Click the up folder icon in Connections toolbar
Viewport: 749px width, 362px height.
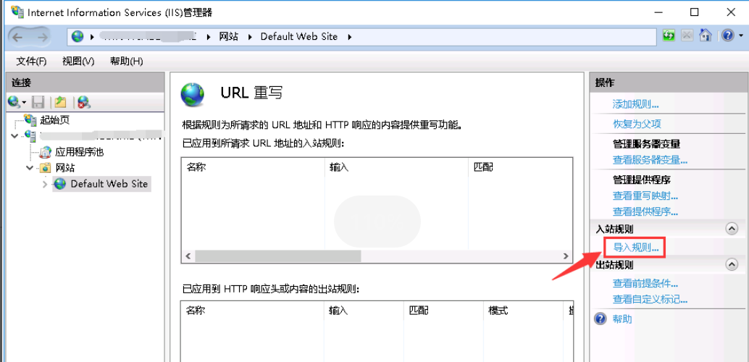click(x=61, y=102)
